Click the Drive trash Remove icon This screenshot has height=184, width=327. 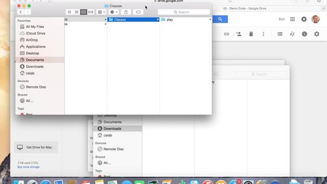click(251, 34)
